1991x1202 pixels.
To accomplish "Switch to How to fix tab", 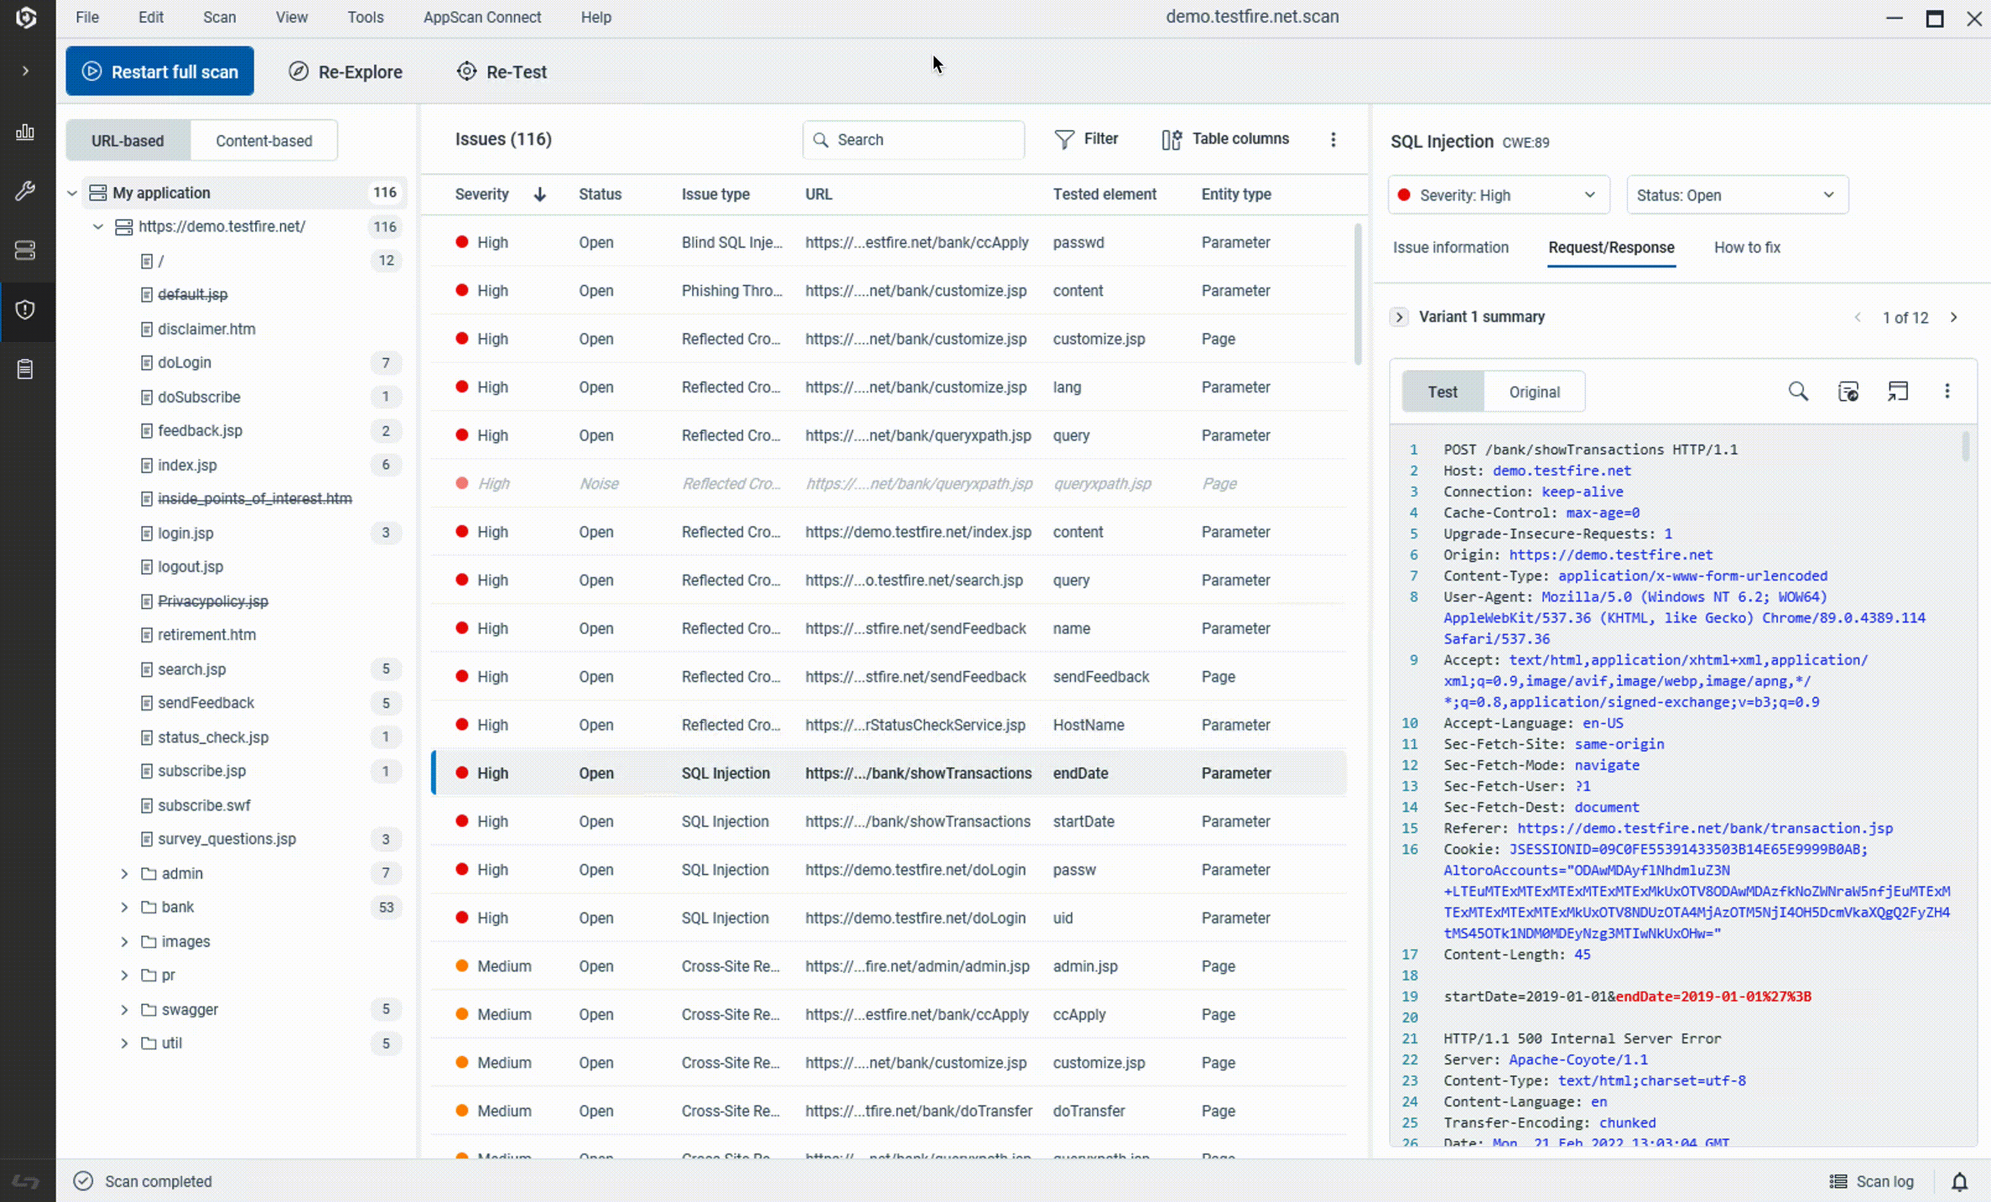I will (1747, 248).
